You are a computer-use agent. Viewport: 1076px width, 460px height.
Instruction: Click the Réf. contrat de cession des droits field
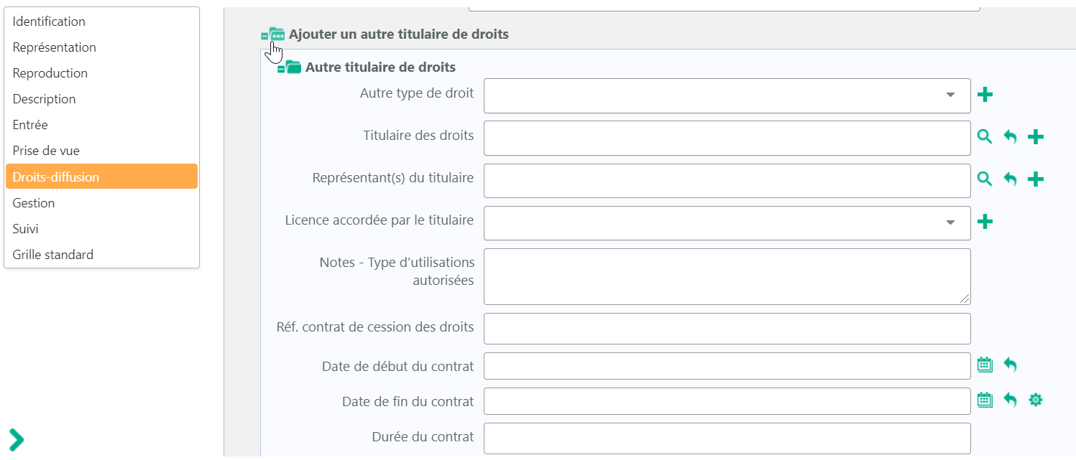point(727,329)
